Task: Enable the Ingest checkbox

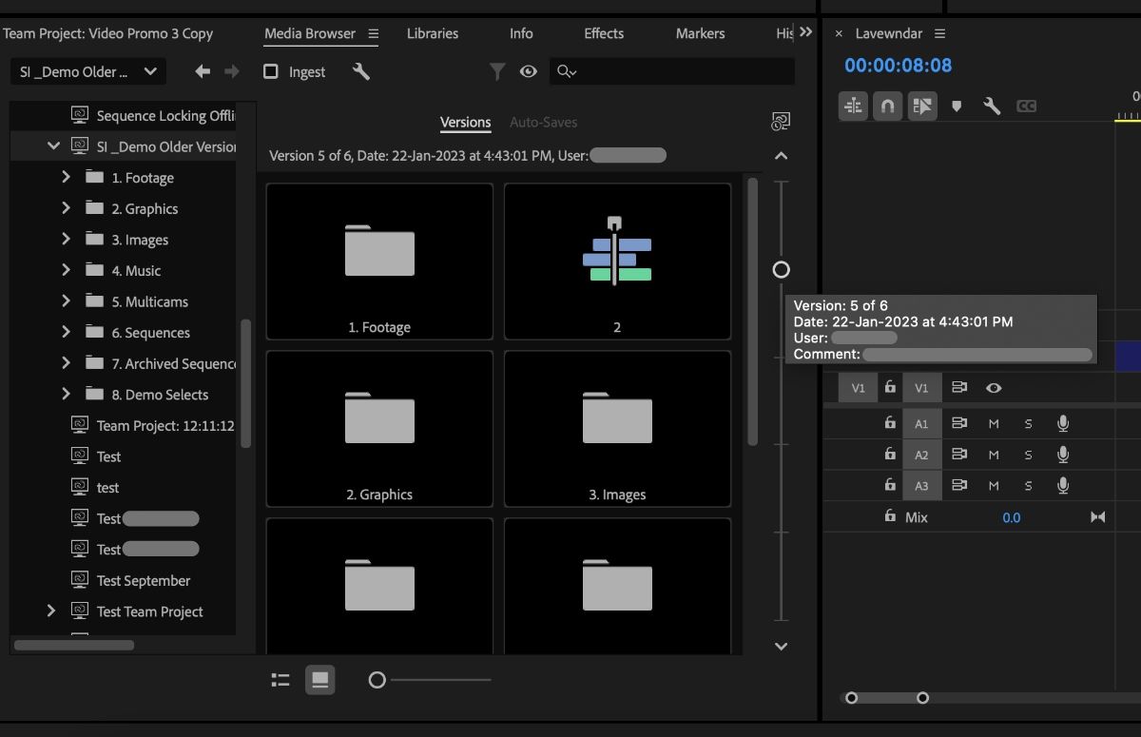Action: (270, 70)
